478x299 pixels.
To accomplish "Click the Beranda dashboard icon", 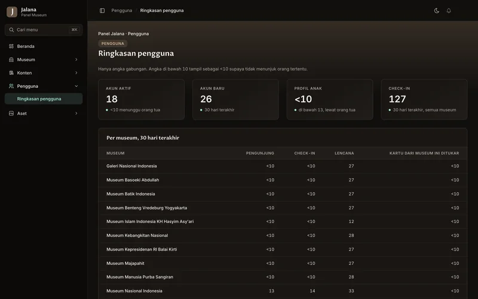I will coord(11,47).
